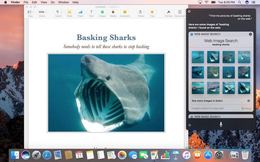Expand the View options dropdown

coord(30,12)
